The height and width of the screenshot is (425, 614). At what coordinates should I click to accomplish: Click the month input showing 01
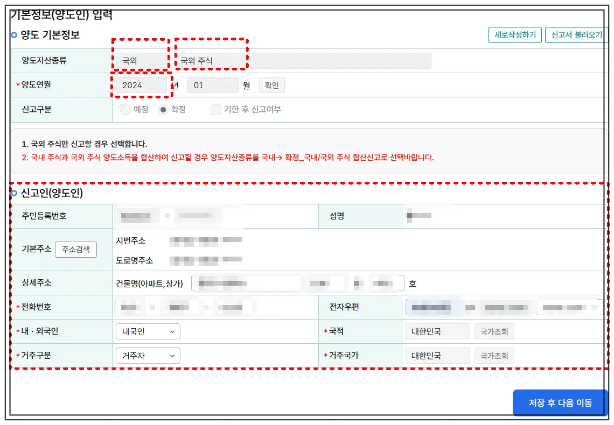212,84
